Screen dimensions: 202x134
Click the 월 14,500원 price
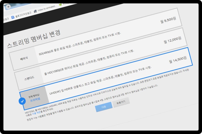[178, 60]
